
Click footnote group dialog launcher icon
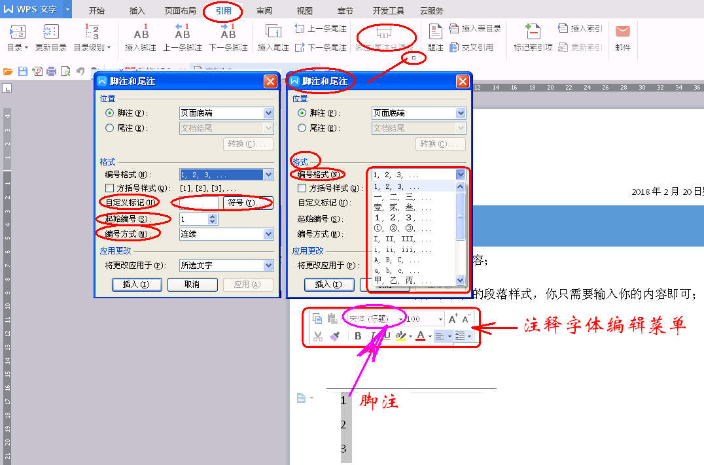[x=414, y=58]
